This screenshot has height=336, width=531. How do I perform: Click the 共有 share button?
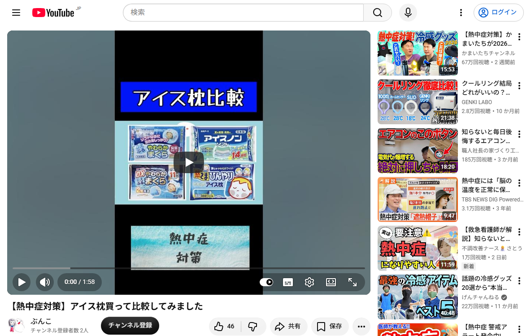point(288,327)
